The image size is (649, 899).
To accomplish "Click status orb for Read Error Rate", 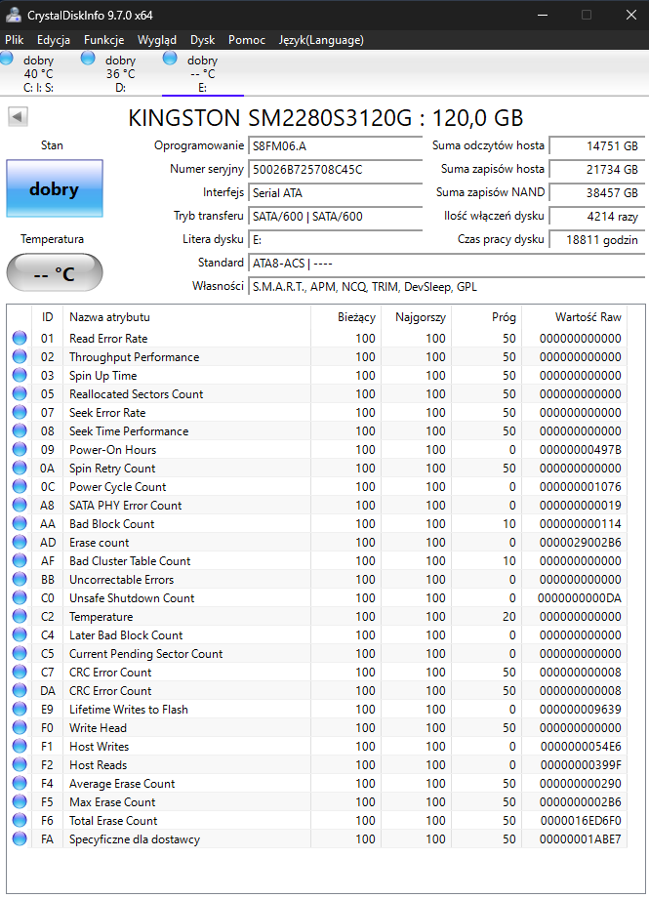I will pyautogui.click(x=20, y=339).
